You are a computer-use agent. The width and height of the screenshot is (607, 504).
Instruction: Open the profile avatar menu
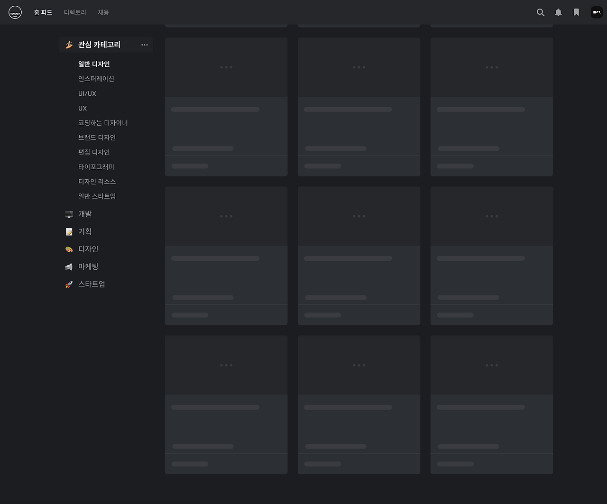pos(597,12)
